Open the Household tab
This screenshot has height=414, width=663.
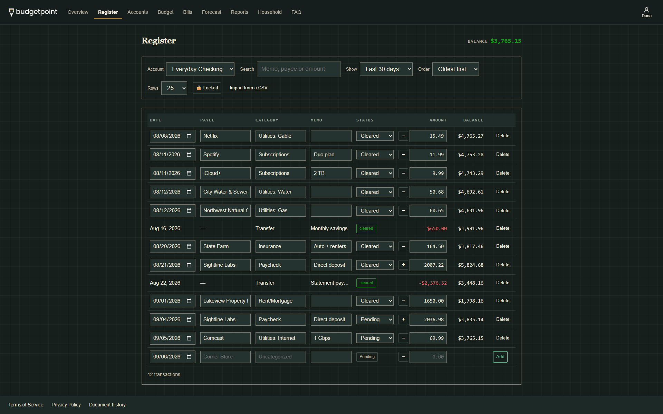point(270,12)
